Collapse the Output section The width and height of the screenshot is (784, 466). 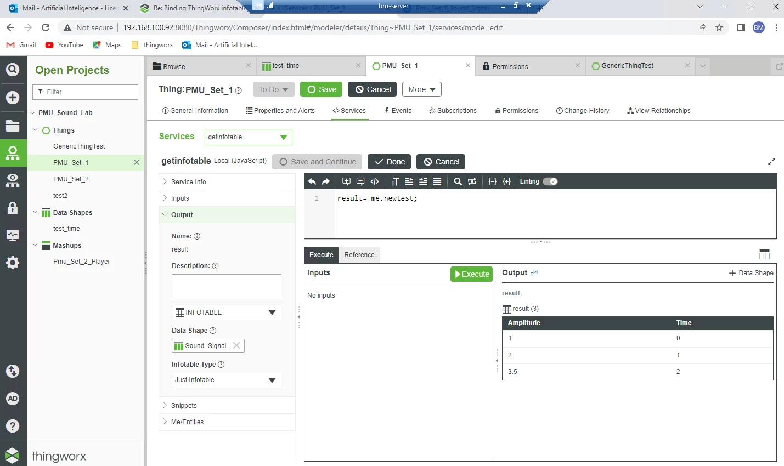[227, 215]
